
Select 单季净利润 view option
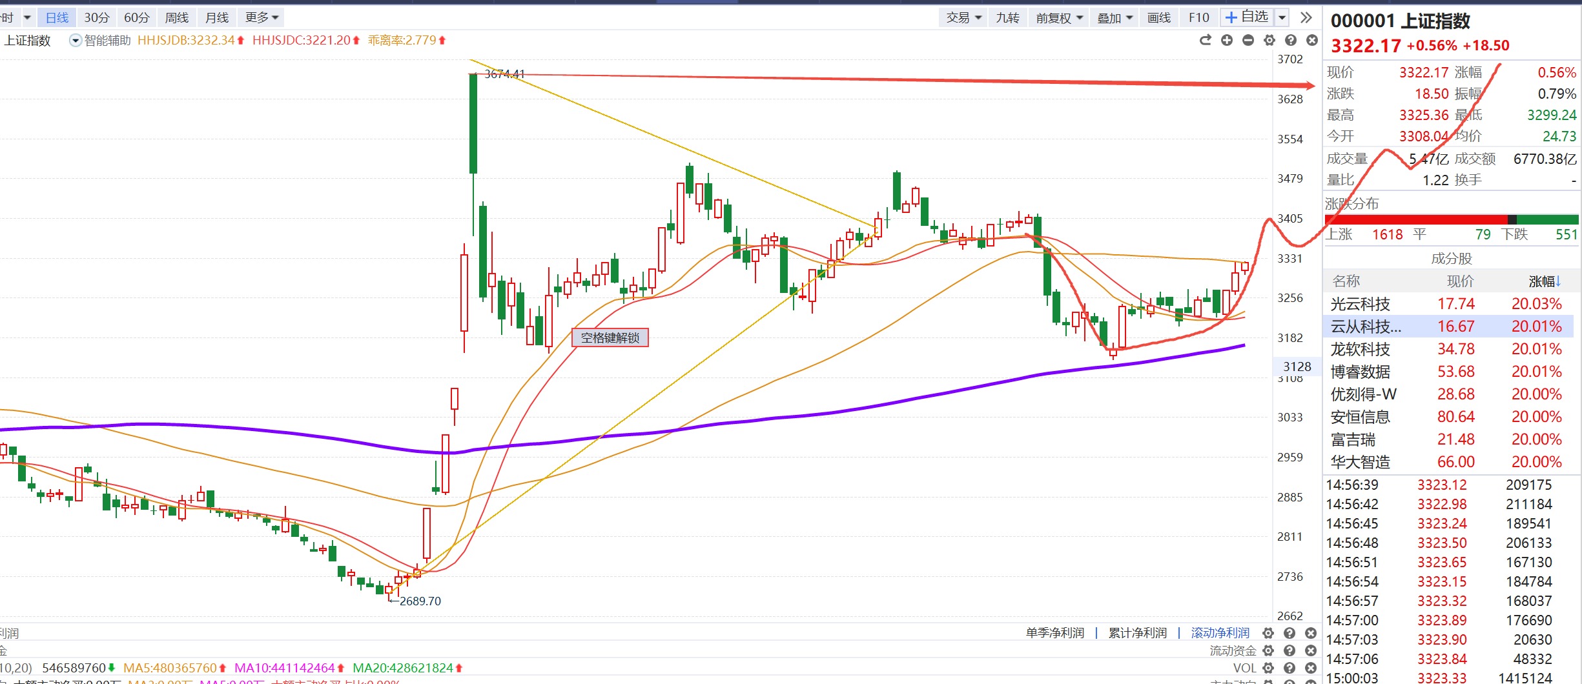pyautogui.click(x=1054, y=633)
